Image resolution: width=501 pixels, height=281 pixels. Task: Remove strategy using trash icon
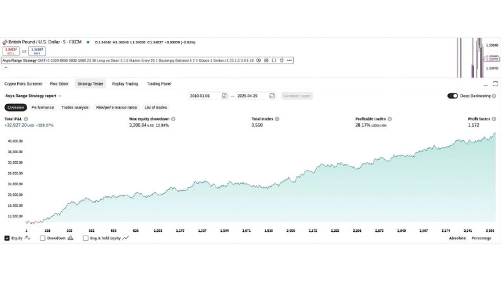(282, 60)
